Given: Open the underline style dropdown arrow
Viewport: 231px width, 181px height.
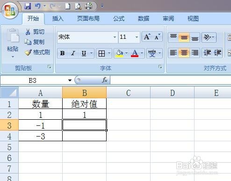Looking at the screenshot, I should tap(92, 53).
